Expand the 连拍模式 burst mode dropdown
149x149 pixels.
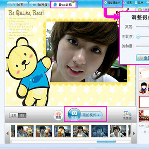pyautogui.click(x=91, y=115)
